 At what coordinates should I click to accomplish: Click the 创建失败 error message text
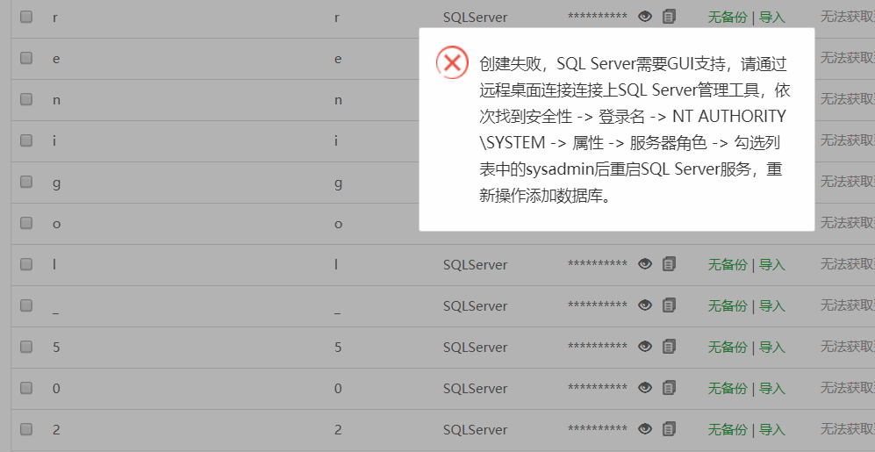click(635, 130)
